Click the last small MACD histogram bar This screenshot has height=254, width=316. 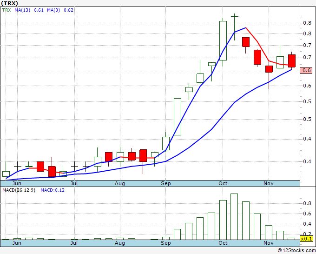coord(291,239)
